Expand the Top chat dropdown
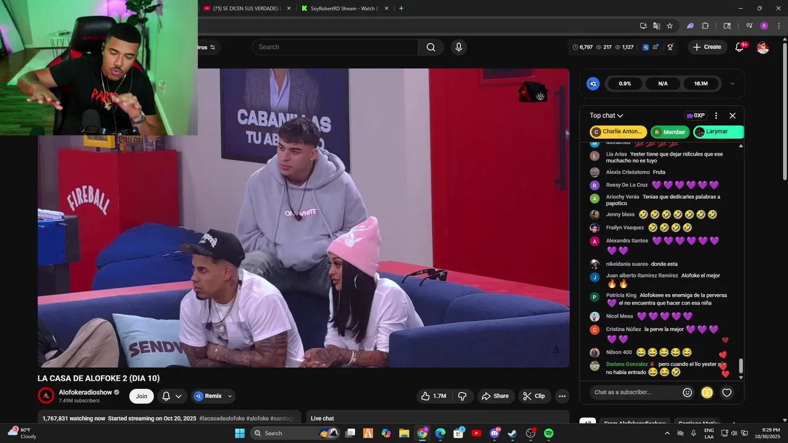788x443 pixels. [606, 116]
